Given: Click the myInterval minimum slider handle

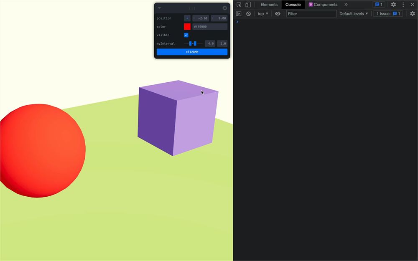Looking at the screenshot, I should [x=190, y=43].
